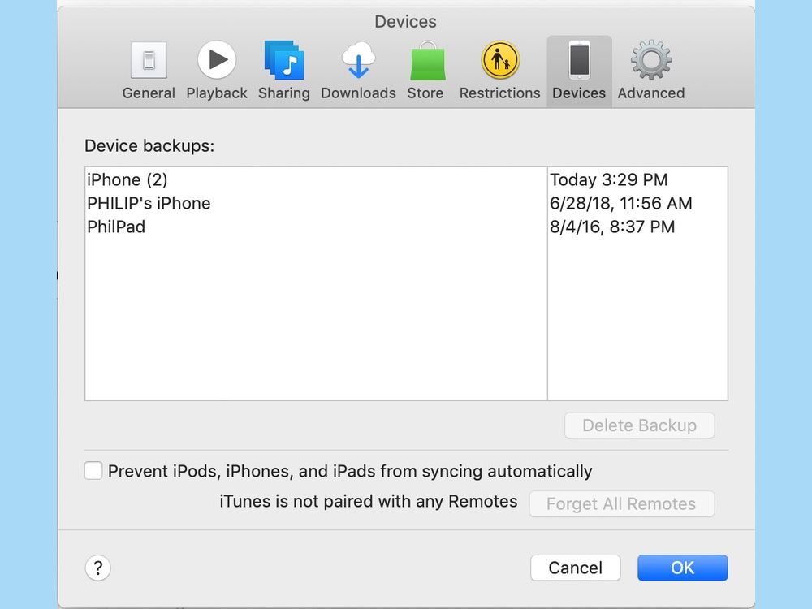Select the PhilPad backup
This screenshot has height=609, width=812.
pos(116,227)
